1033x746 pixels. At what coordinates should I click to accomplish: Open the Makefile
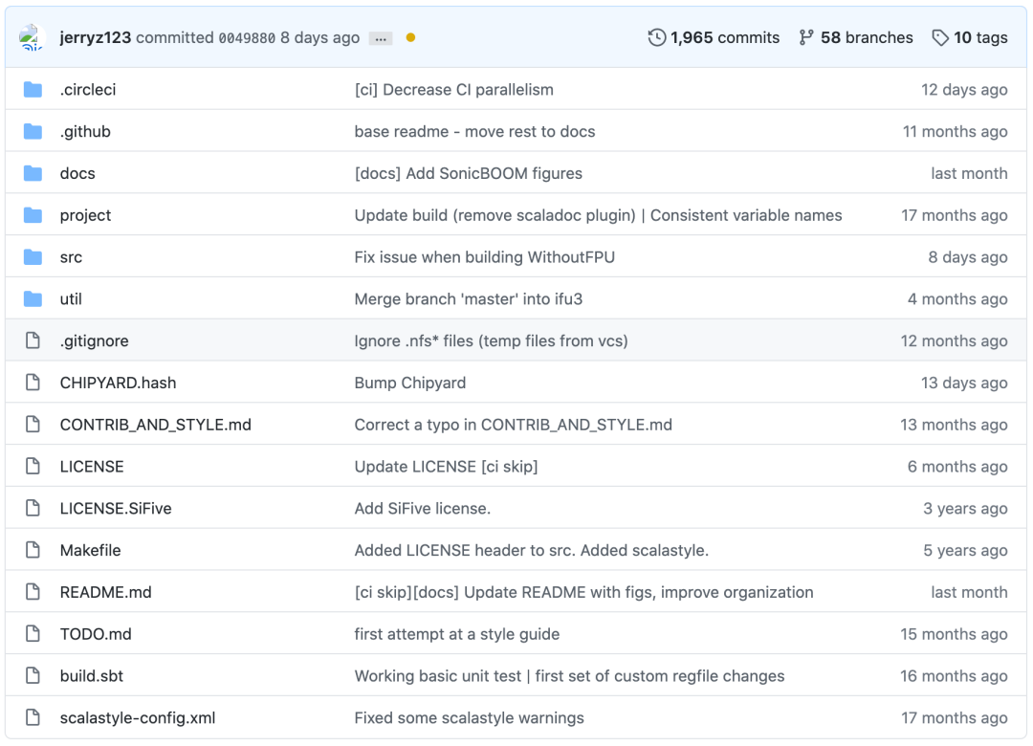click(90, 550)
